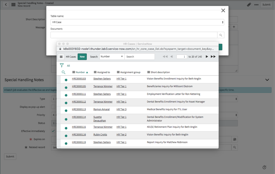
Task: Open the Assigned to column header menu
Action: tap(95, 72)
